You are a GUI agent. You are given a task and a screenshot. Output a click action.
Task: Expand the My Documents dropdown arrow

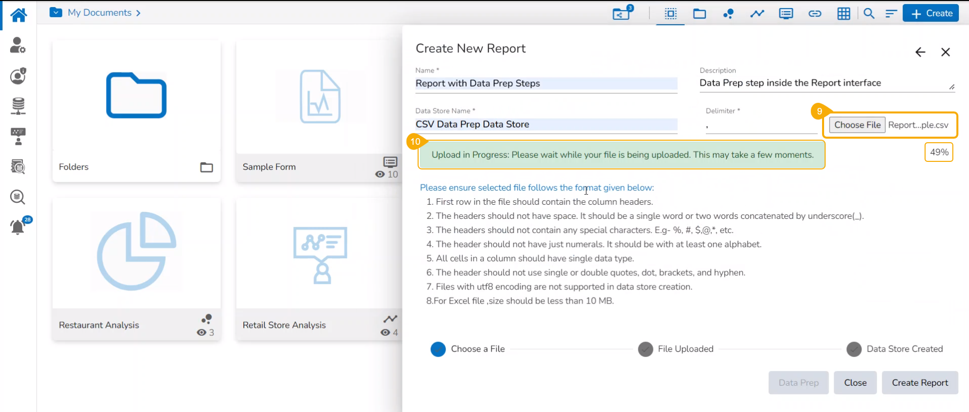[x=56, y=13]
